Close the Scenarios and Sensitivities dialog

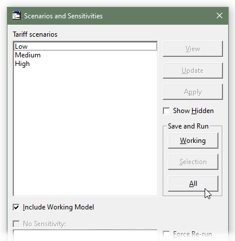(x=220, y=15)
